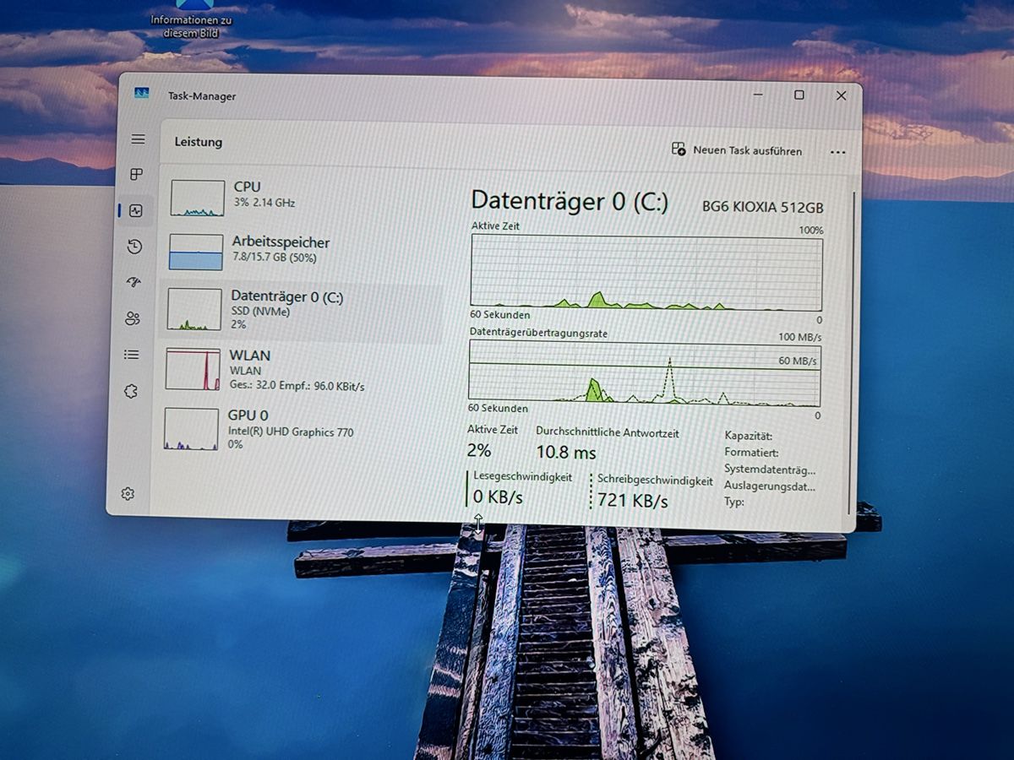Maximize the Task-Manager window

pos(799,95)
